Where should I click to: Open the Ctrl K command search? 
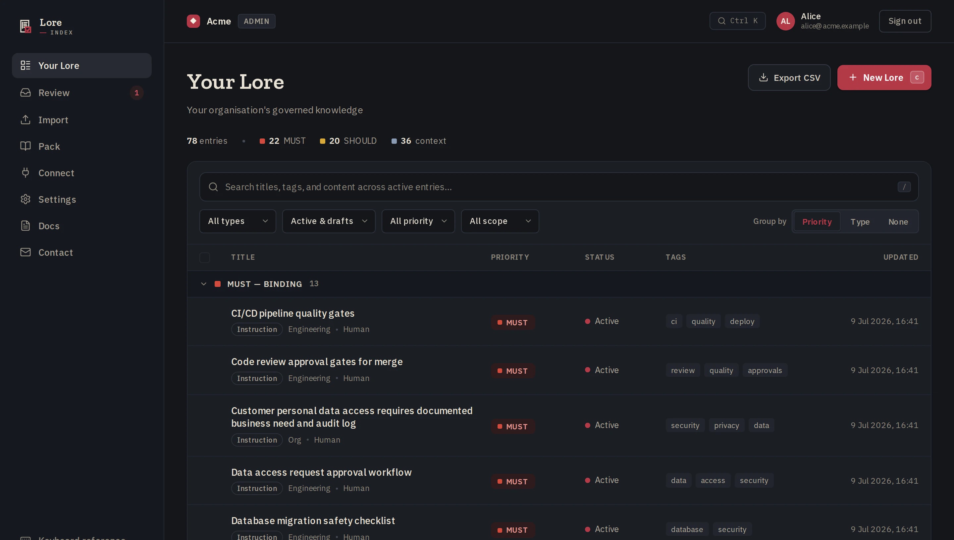tap(737, 21)
